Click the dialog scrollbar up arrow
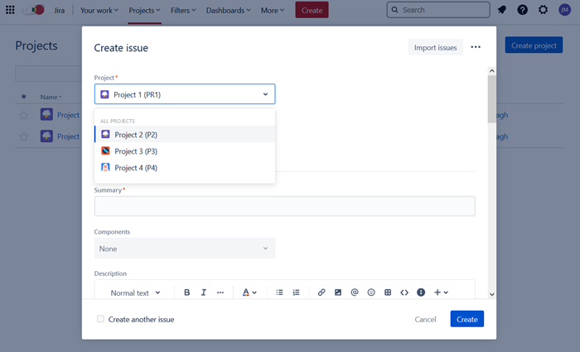 [x=491, y=70]
